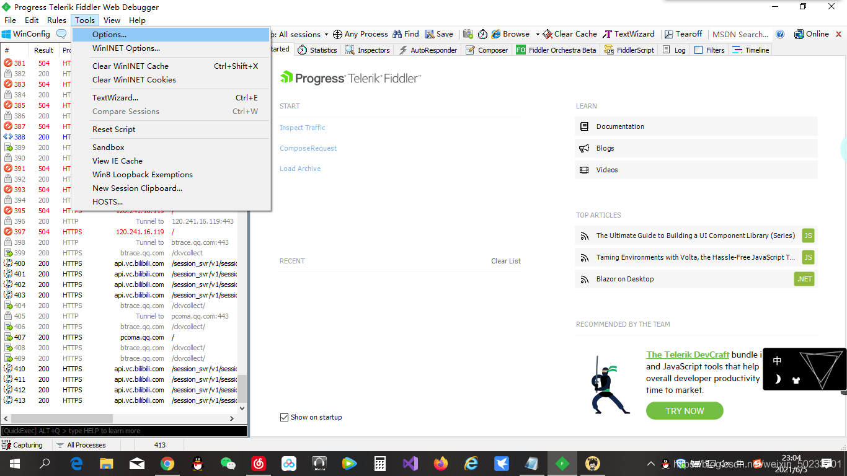Open the Videos entry

click(696, 170)
